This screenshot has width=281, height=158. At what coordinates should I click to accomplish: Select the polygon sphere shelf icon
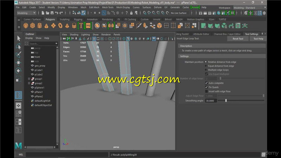[x=26, y=26]
